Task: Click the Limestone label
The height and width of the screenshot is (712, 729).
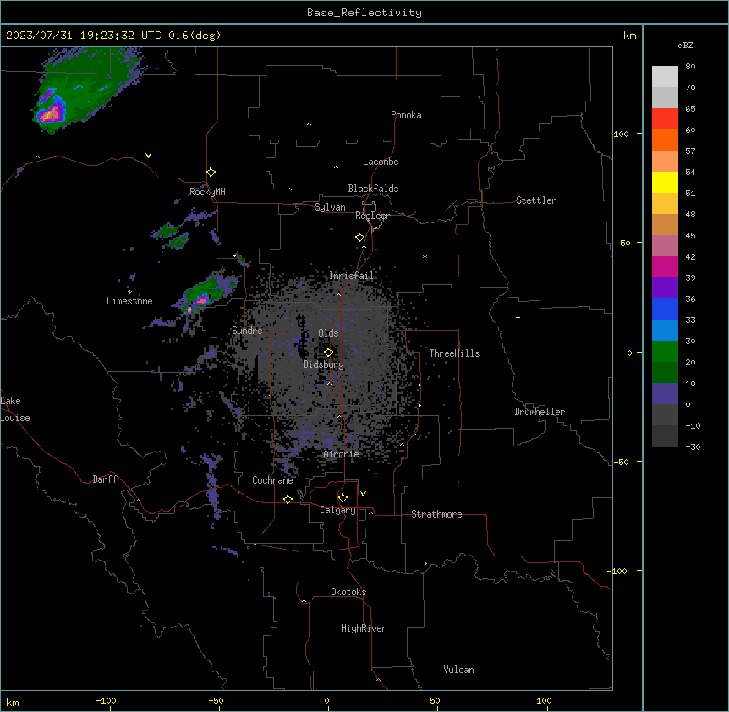Action: tap(129, 301)
